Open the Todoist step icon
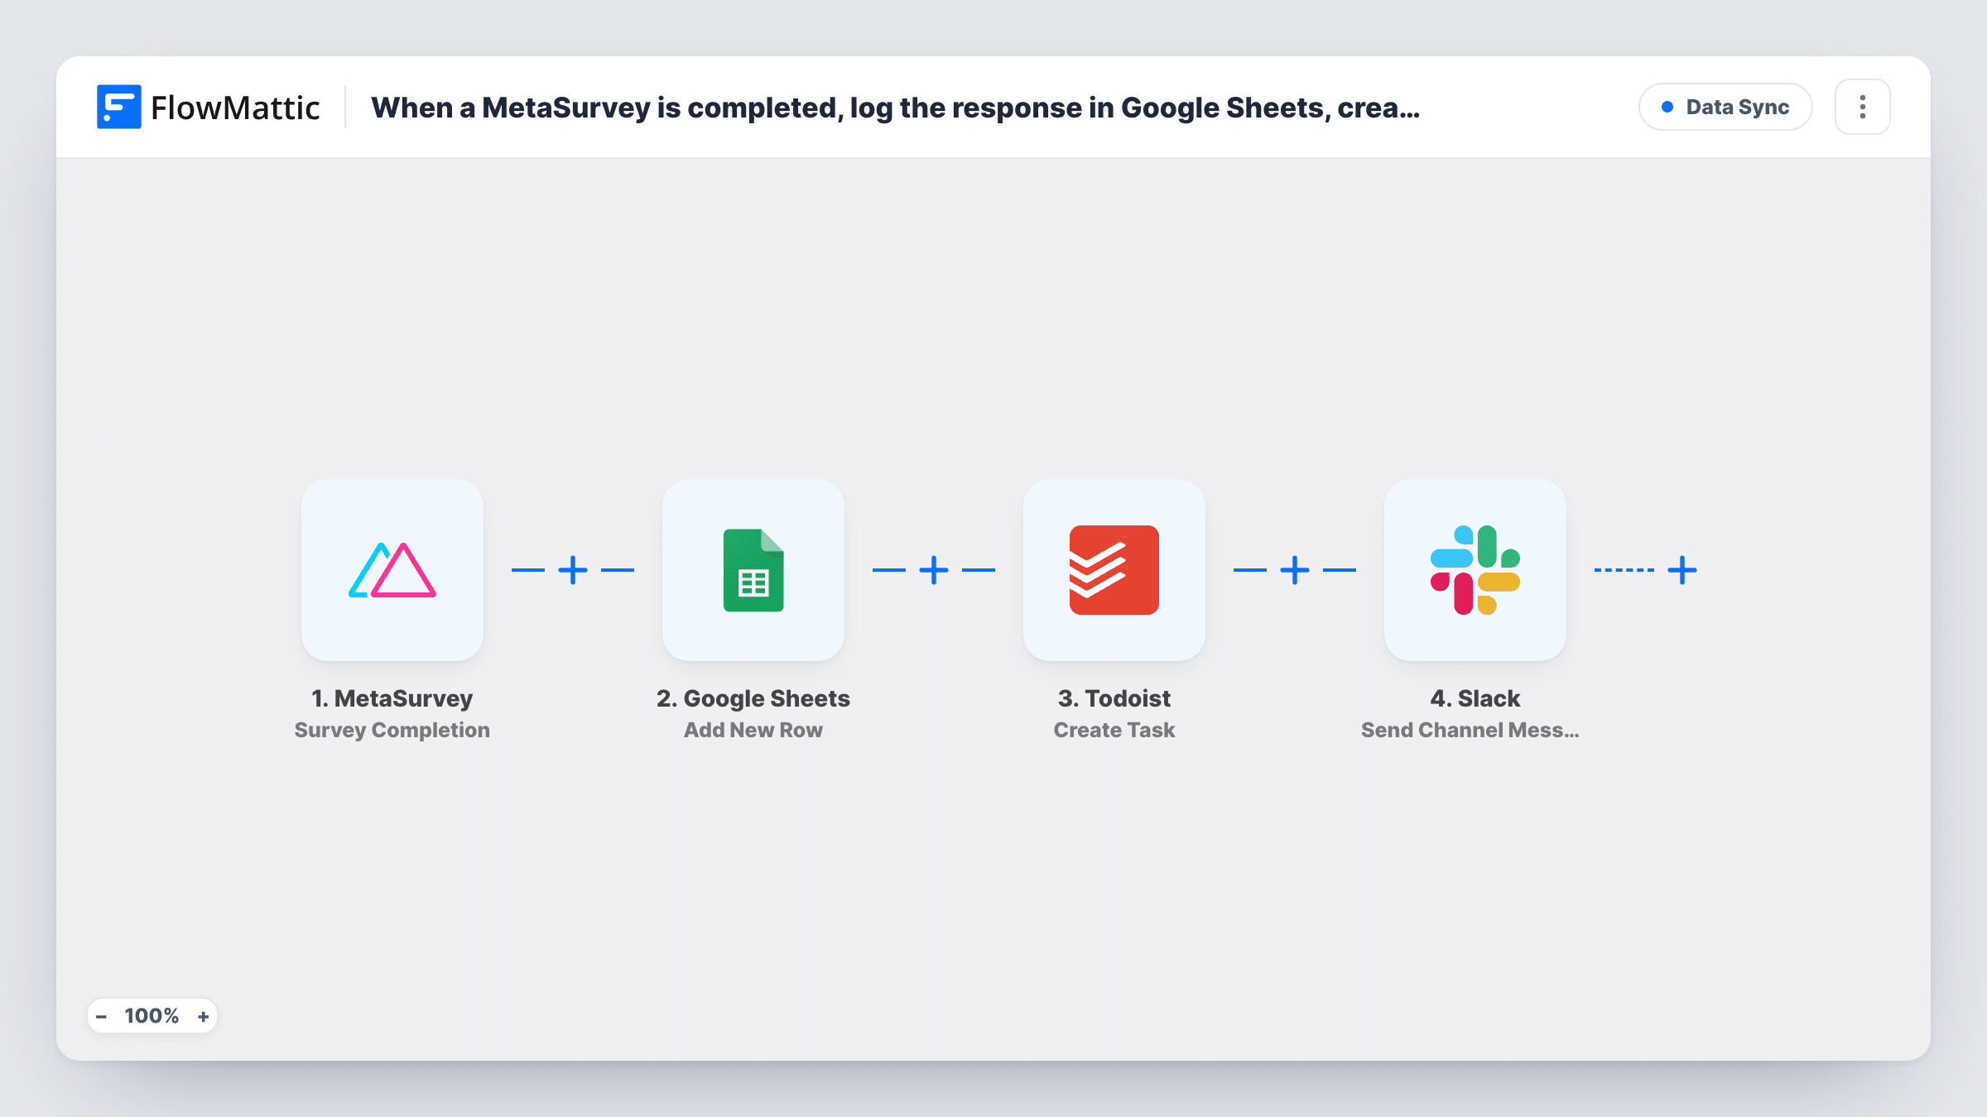 1114,570
